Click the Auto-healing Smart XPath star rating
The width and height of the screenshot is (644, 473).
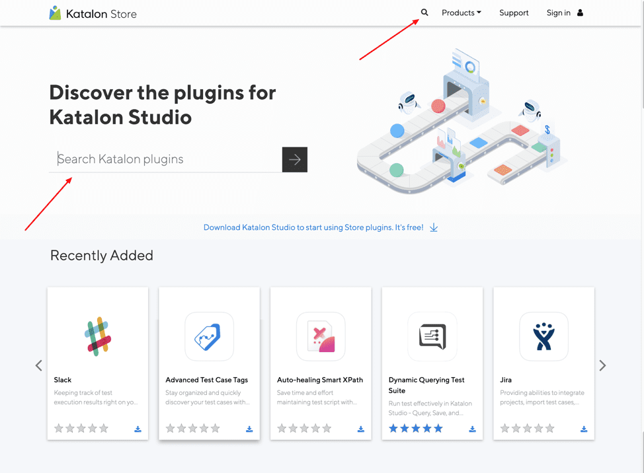click(304, 428)
